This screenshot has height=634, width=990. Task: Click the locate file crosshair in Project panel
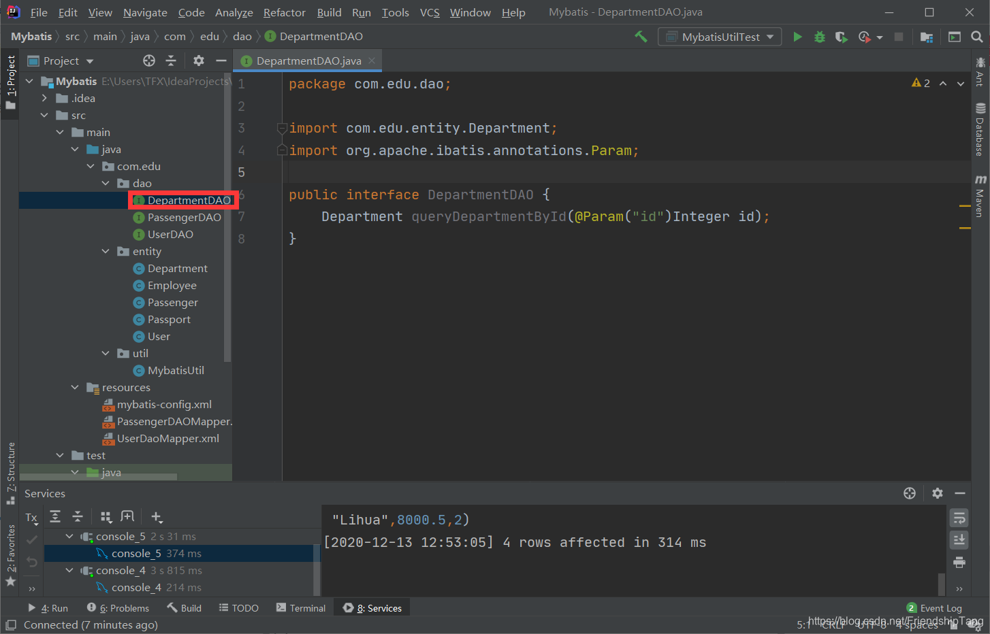point(149,61)
